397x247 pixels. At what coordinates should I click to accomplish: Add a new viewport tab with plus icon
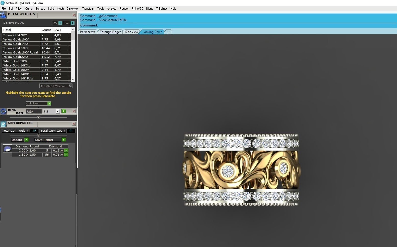pyautogui.click(x=168, y=32)
